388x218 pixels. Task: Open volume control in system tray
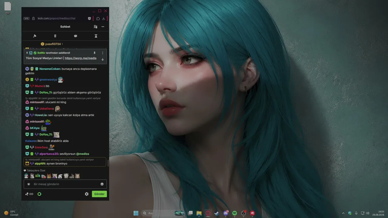[x=368, y=213]
